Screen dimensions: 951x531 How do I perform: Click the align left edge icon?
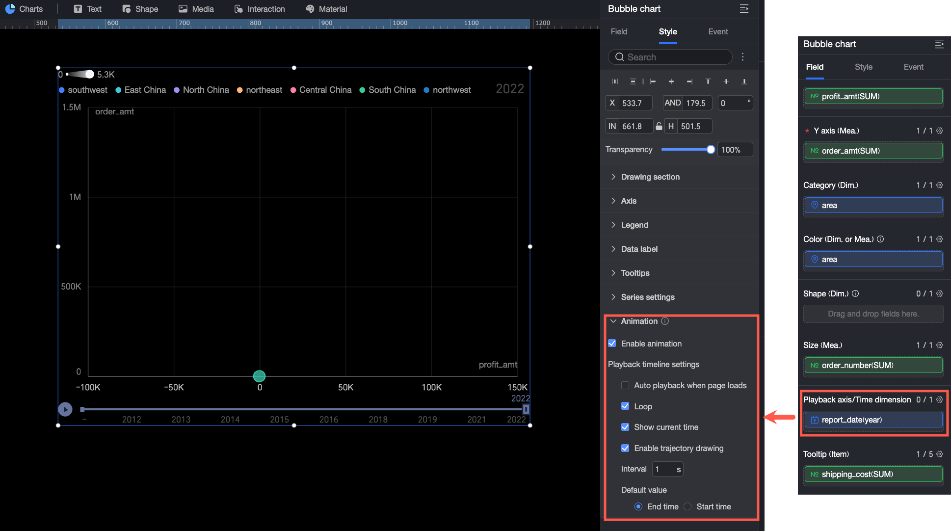coord(653,81)
